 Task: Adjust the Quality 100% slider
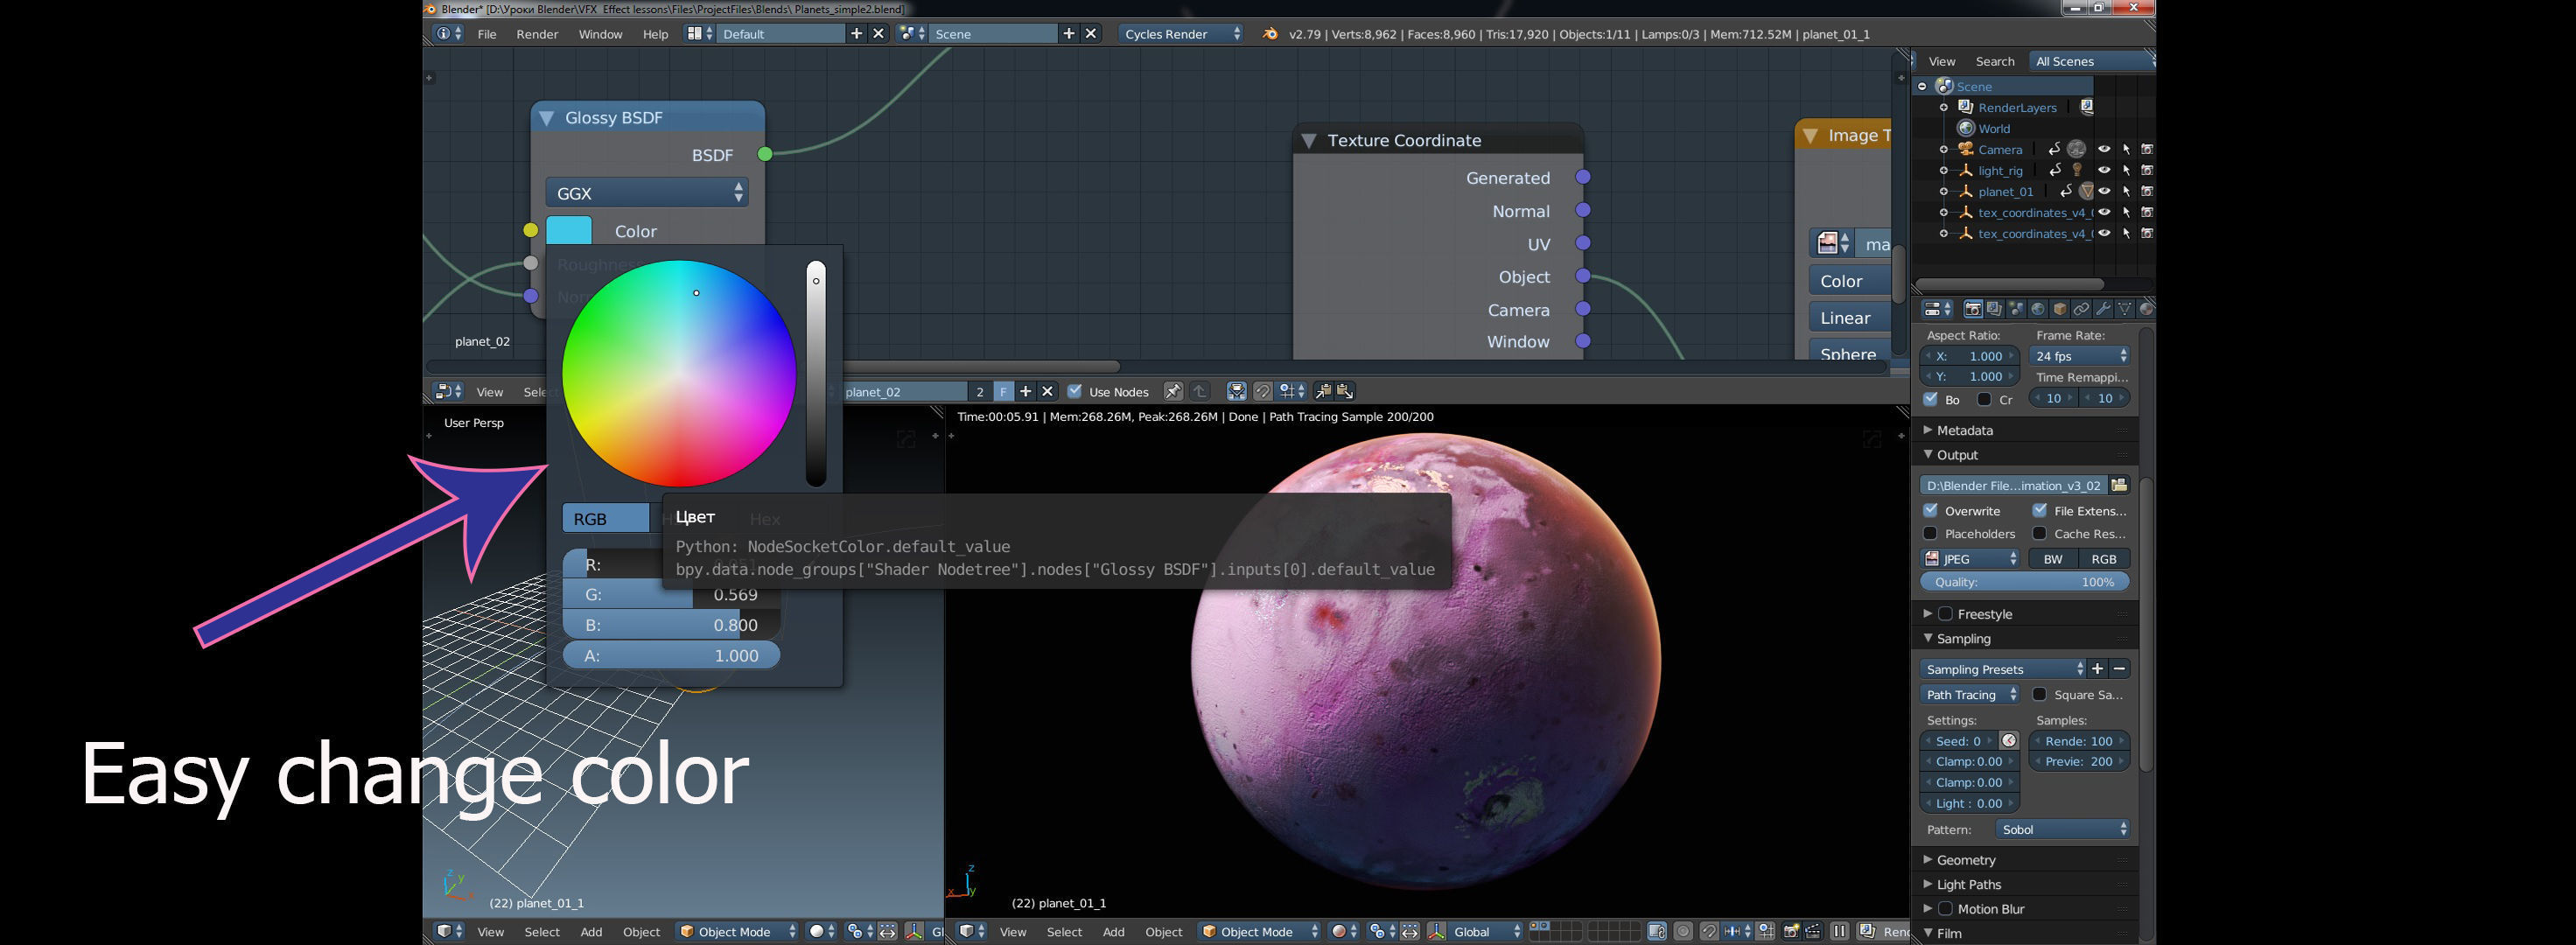(x=2025, y=581)
